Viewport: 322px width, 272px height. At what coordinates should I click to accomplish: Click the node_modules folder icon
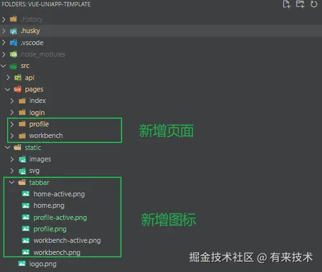(13, 54)
